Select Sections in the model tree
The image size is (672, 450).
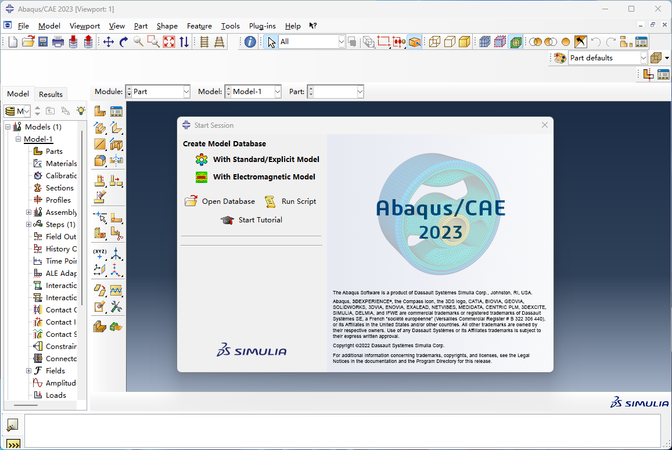[60, 188]
